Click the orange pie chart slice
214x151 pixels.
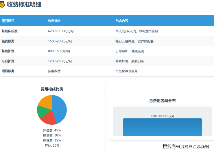(x=45, y=101)
